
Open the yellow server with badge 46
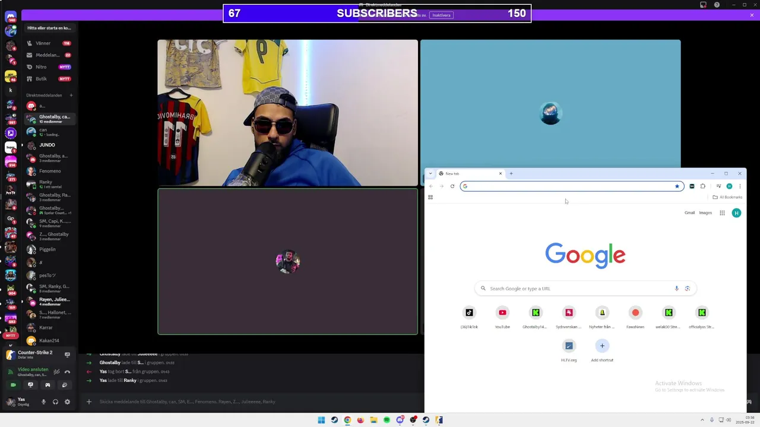pos(10,77)
